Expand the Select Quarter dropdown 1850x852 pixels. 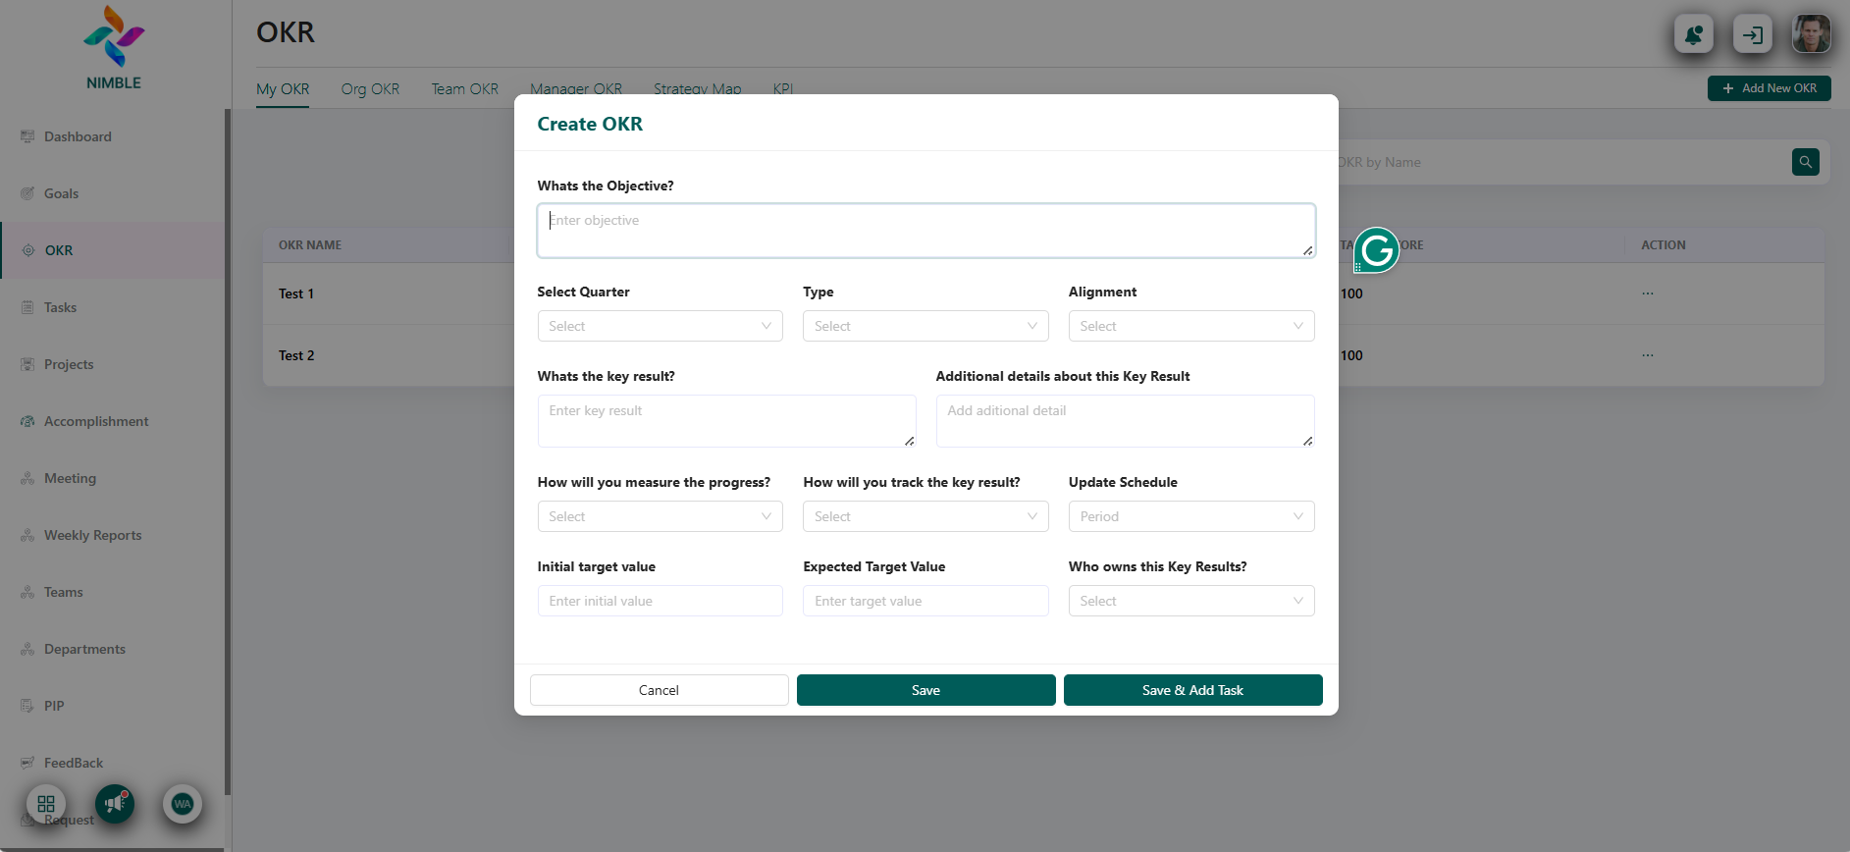coord(660,326)
